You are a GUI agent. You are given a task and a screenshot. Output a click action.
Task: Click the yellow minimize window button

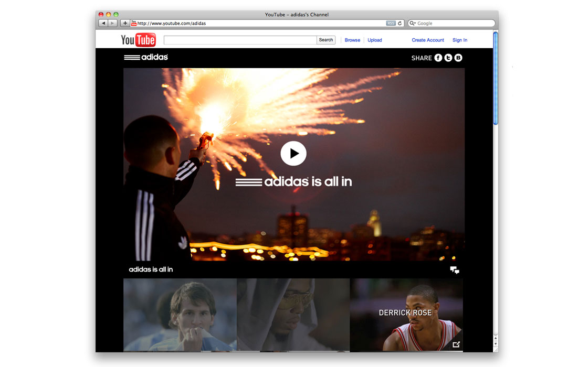(x=108, y=15)
